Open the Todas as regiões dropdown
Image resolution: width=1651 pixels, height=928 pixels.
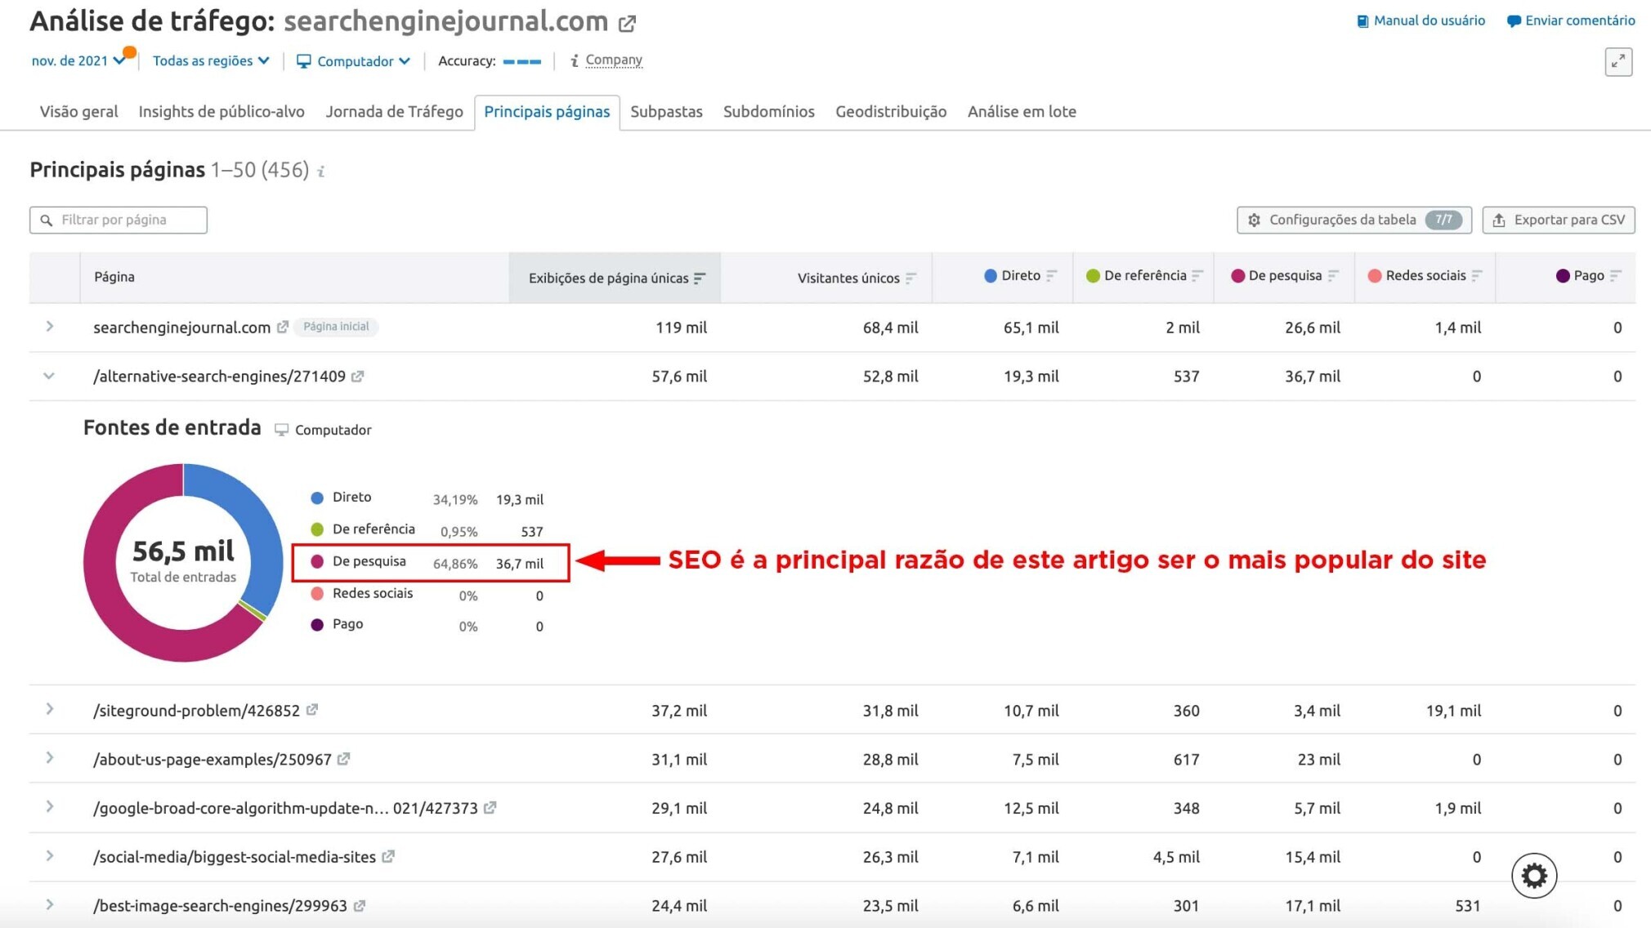pyautogui.click(x=211, y=60)
